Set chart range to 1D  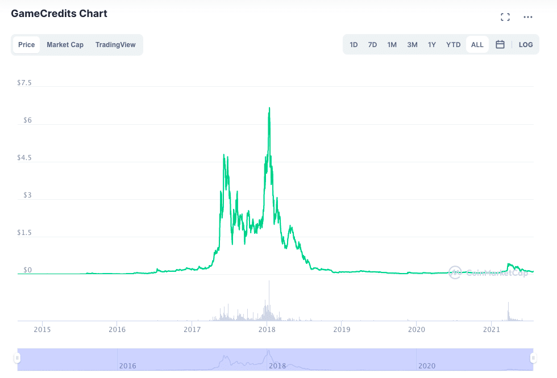pos(354,45)
